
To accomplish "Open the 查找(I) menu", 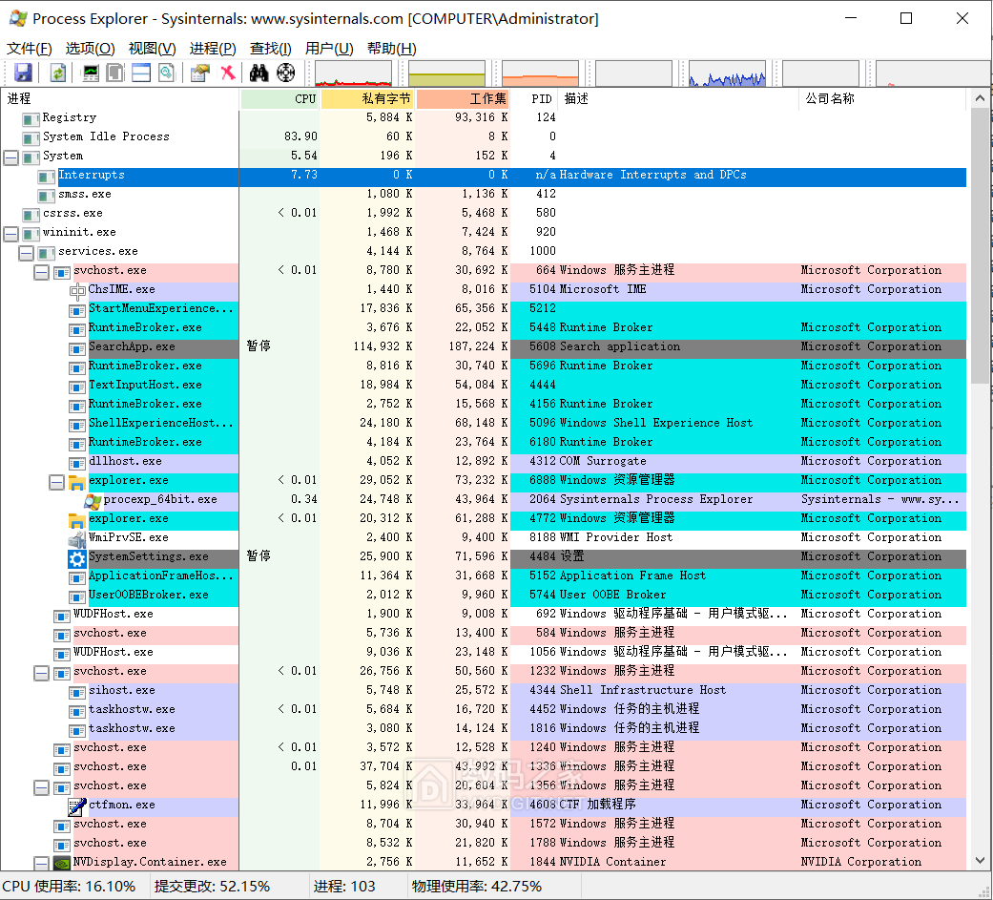I will click(270, 49).
